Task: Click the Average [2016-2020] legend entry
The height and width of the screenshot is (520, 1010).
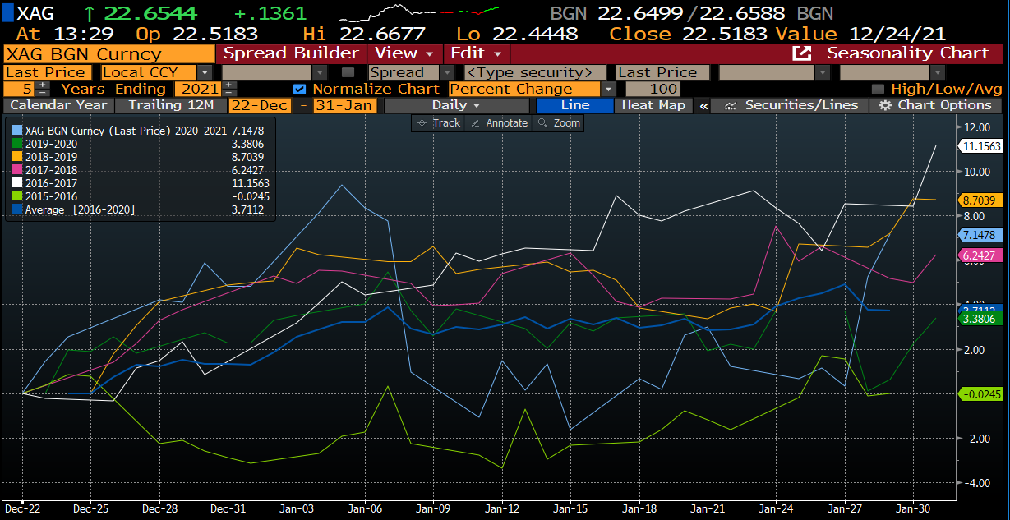Action: (81, 209)
